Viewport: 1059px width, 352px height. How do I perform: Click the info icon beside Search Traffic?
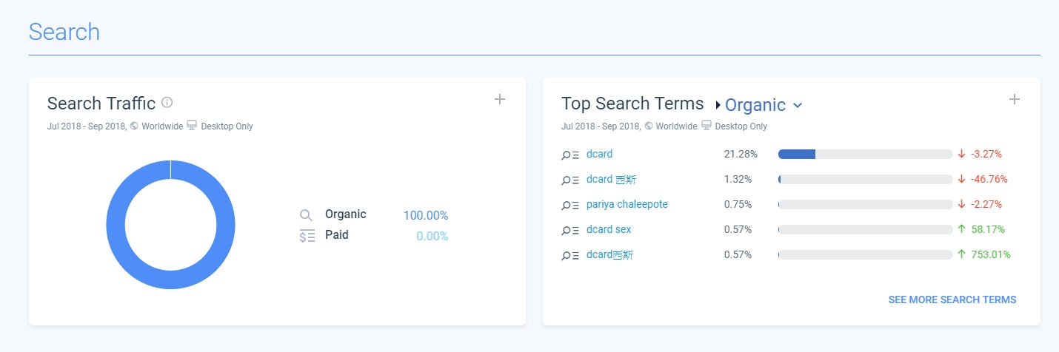tap(167, 103)
